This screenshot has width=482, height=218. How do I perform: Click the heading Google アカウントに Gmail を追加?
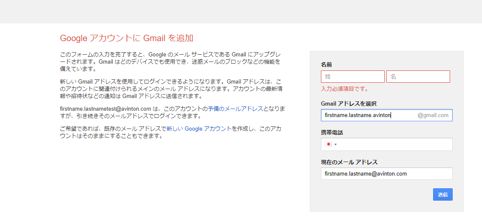click(x=126, y=38)
